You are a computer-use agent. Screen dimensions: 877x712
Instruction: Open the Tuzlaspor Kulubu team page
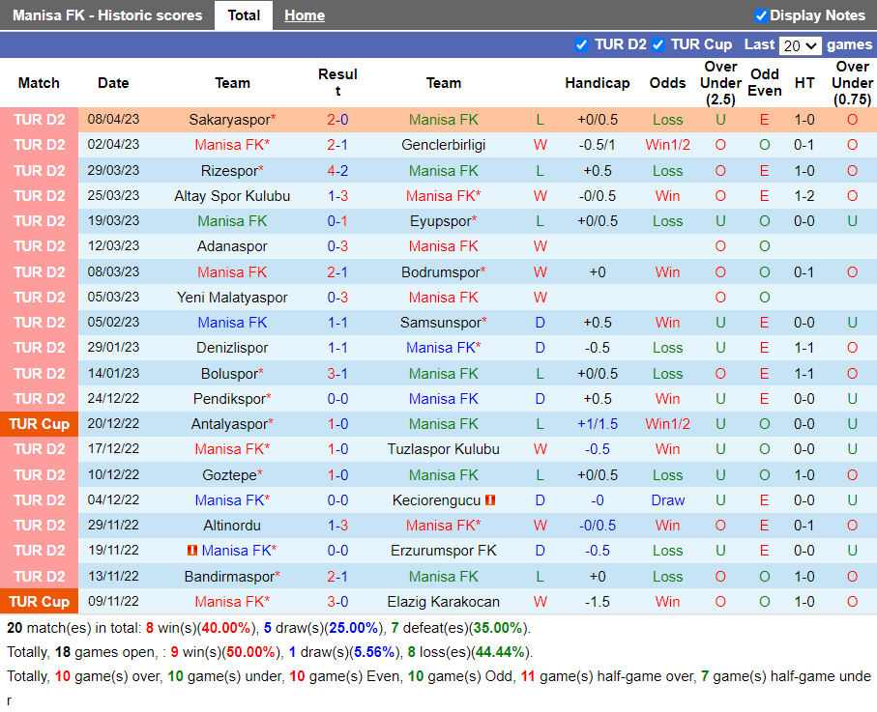click(x=443, y=449)
